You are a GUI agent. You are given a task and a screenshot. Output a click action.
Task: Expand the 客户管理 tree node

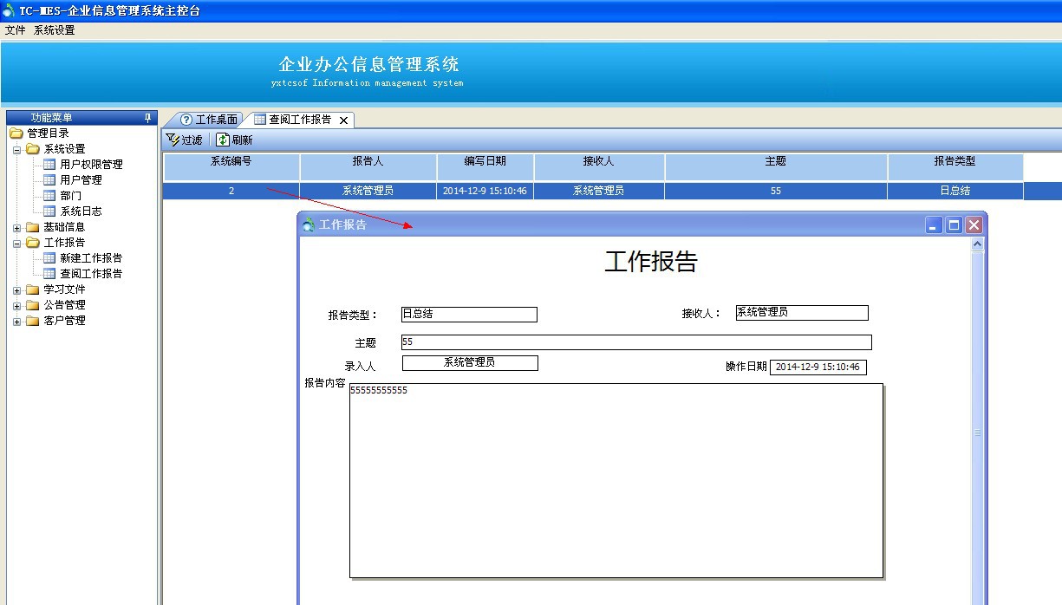(x=16, y=320)
